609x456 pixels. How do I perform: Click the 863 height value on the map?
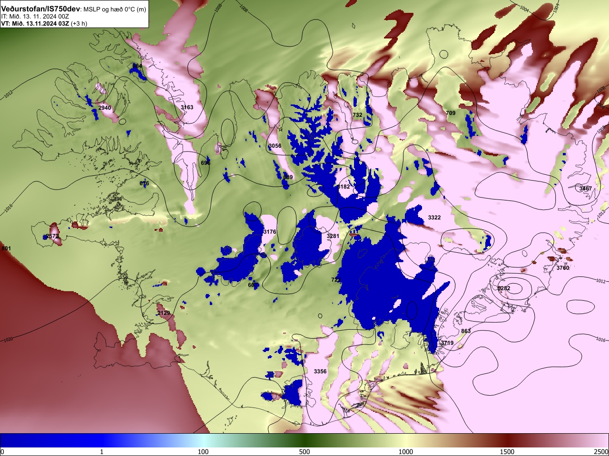tap(466, 331)
